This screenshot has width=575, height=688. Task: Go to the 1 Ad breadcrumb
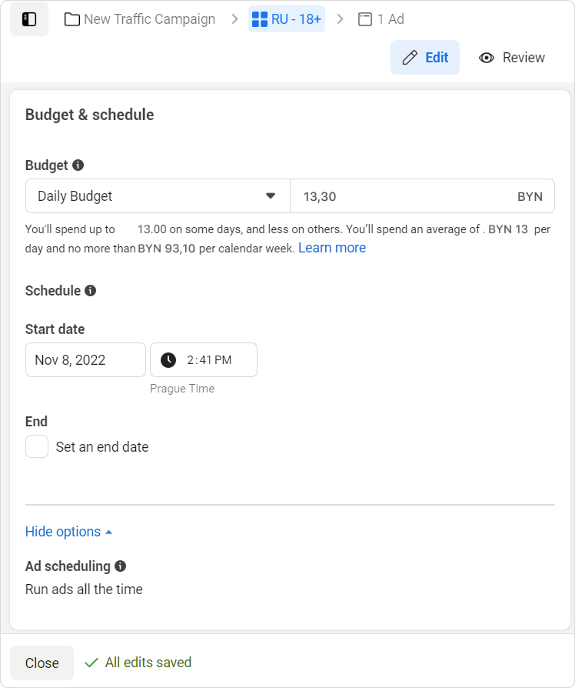(x=391, y=19)
